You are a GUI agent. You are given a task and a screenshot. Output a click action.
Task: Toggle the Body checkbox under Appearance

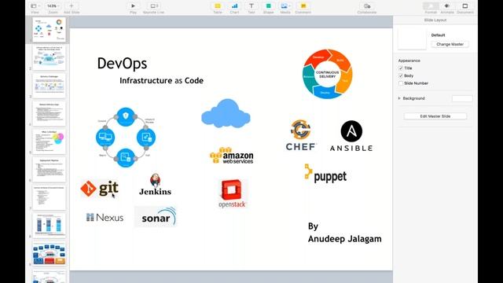coord(401,75)
